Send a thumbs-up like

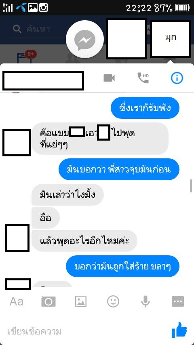click(179, 330)
